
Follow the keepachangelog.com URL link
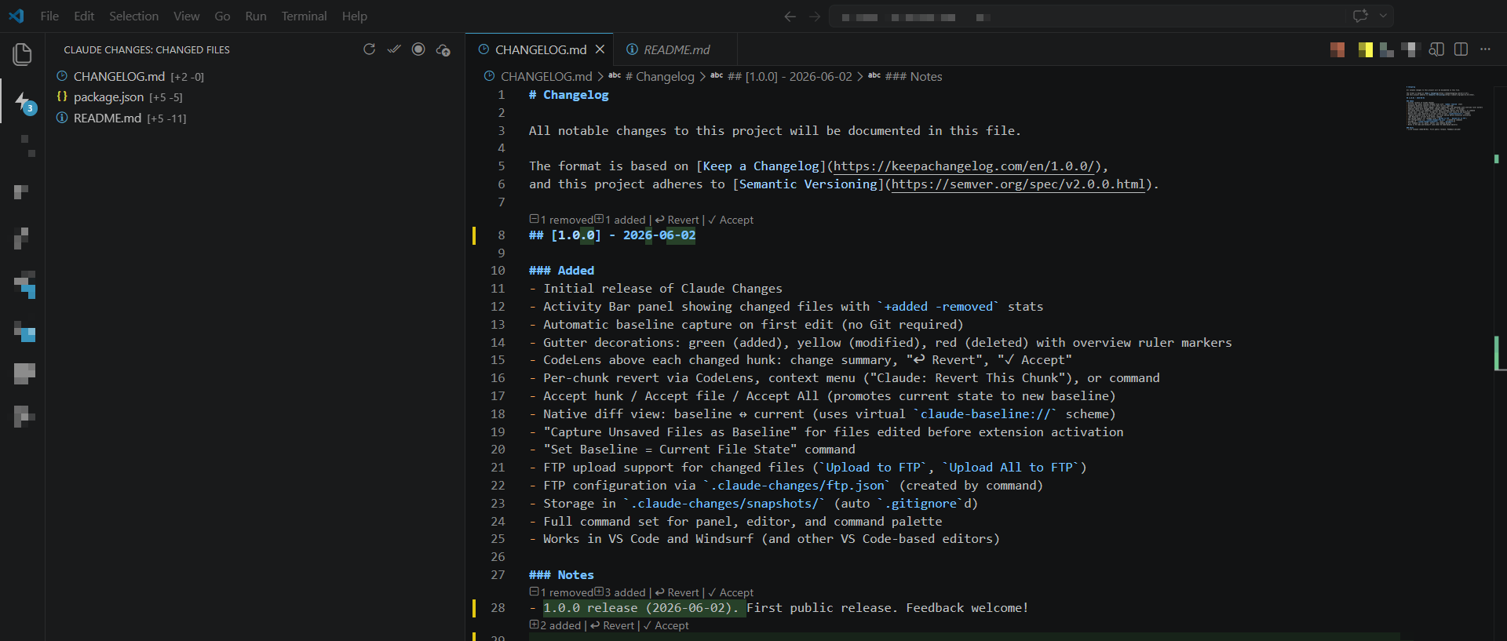964,166
